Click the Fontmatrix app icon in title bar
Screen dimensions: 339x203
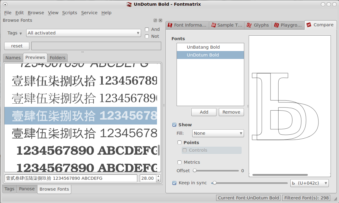coord(129,4)
